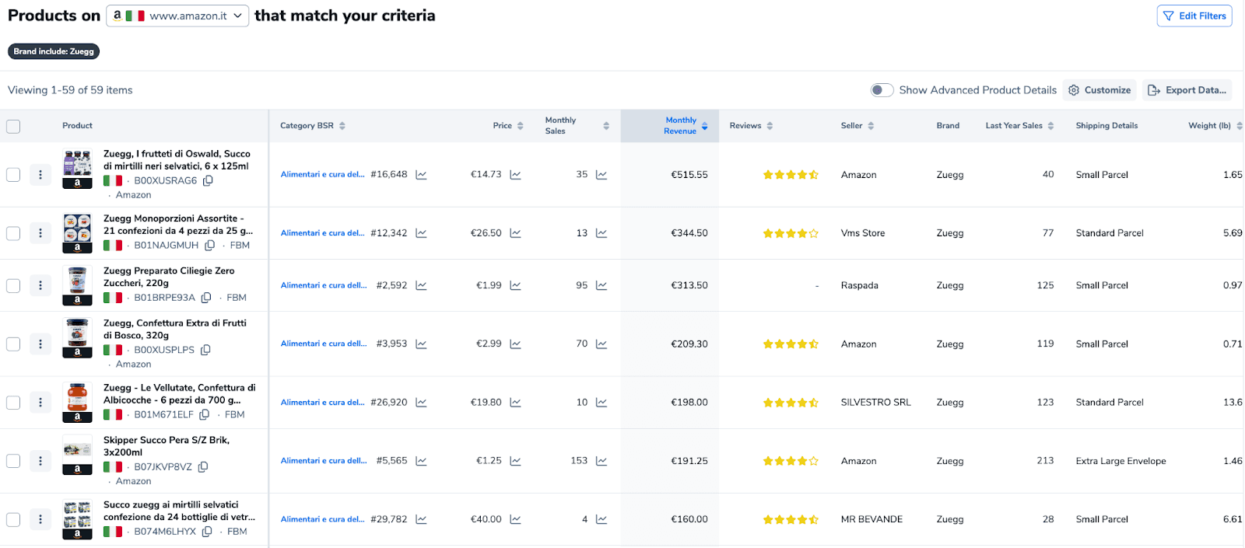Image resolution: width=1245 pixels, height=548 pixels.
Task: Open price chart for €19.80
Action: [x=515, y=403]
